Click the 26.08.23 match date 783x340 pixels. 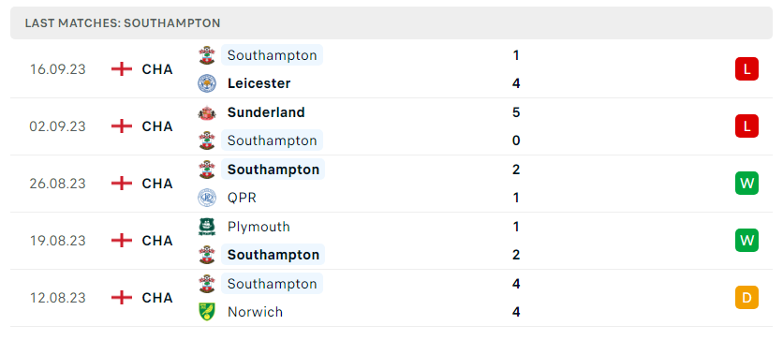point(57,184)
